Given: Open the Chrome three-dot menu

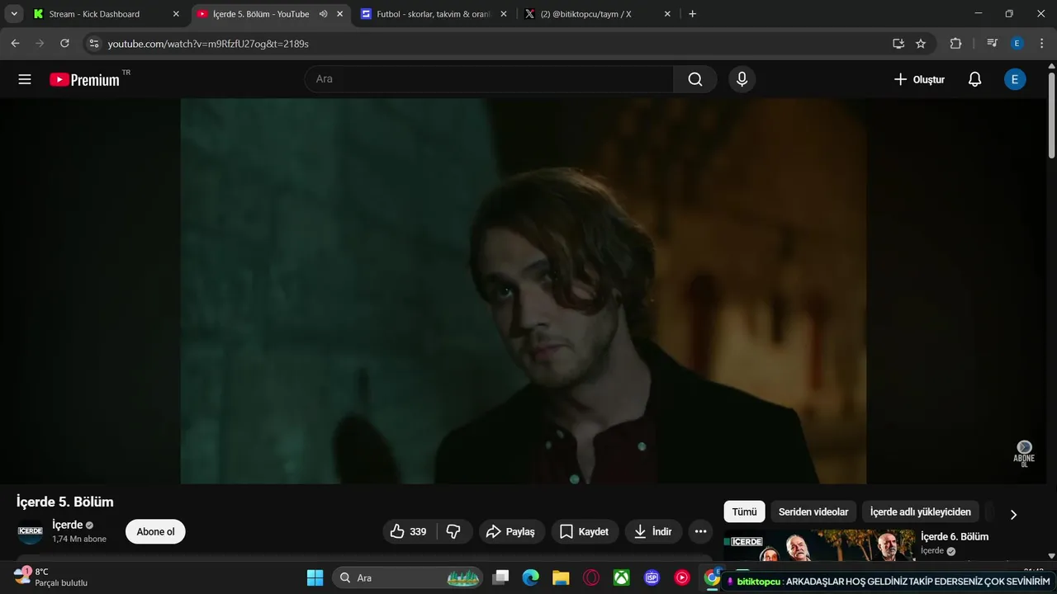Looking at the screenshot, I should click(1040, 43).
